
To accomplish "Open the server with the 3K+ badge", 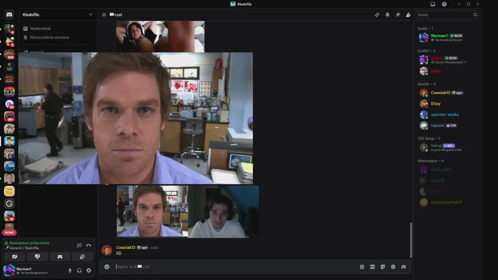I will [9, 116].
